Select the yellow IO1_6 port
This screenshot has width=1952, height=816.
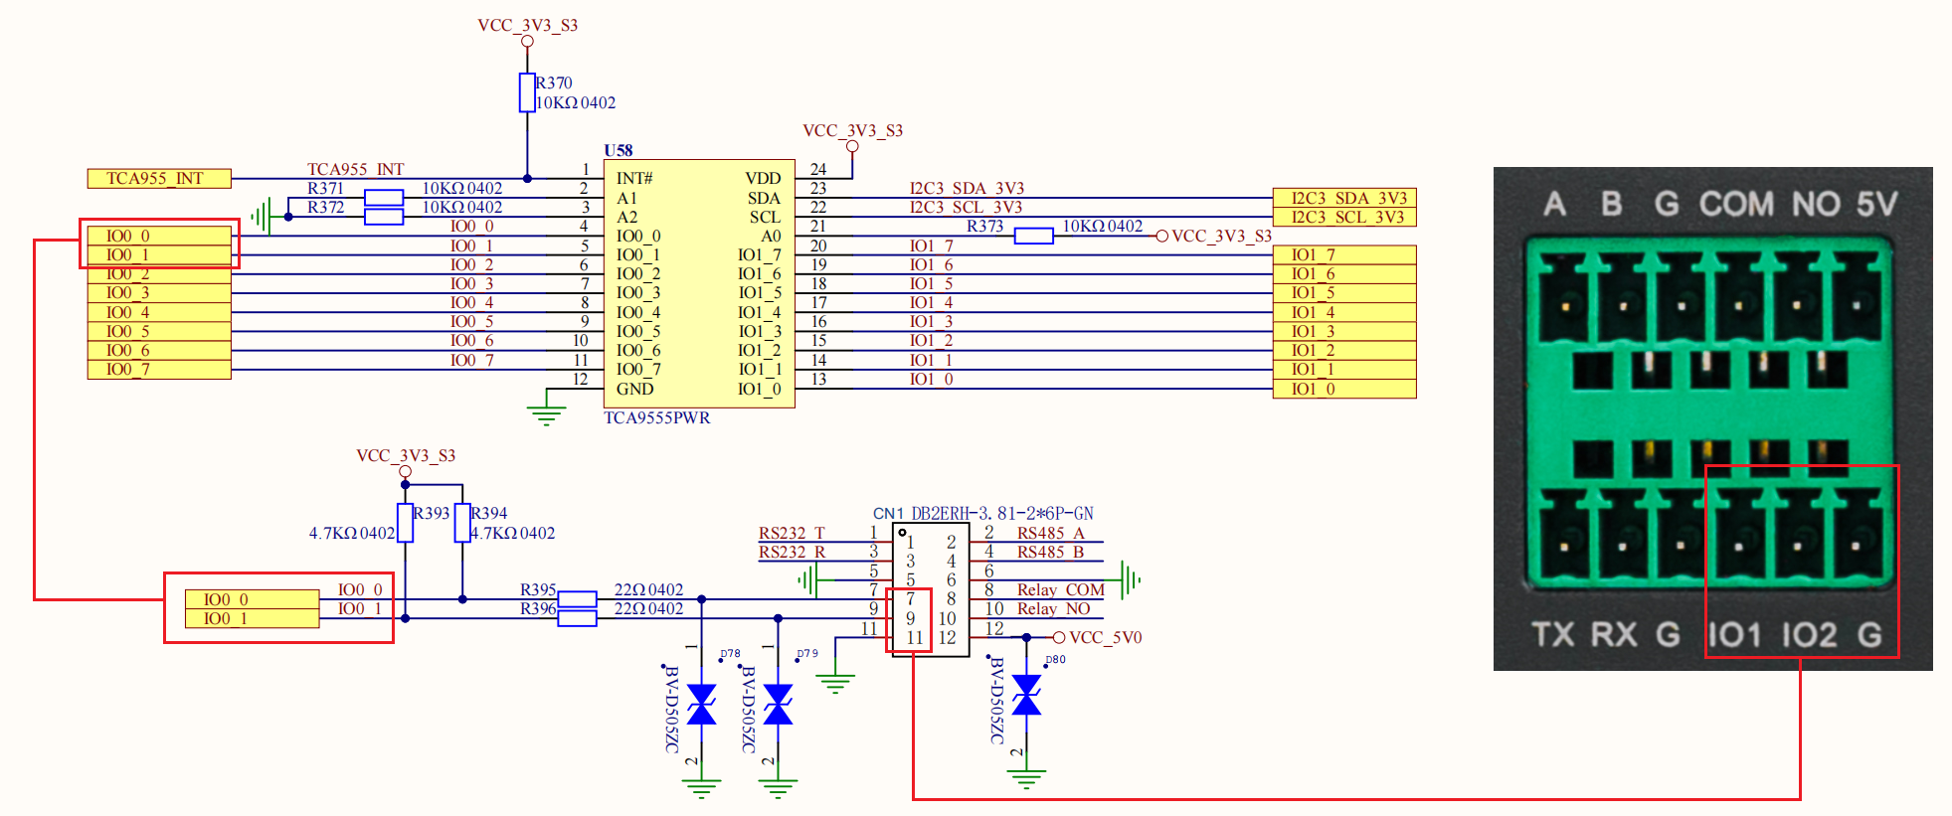pyautogui.click(x=1344, y=273)
